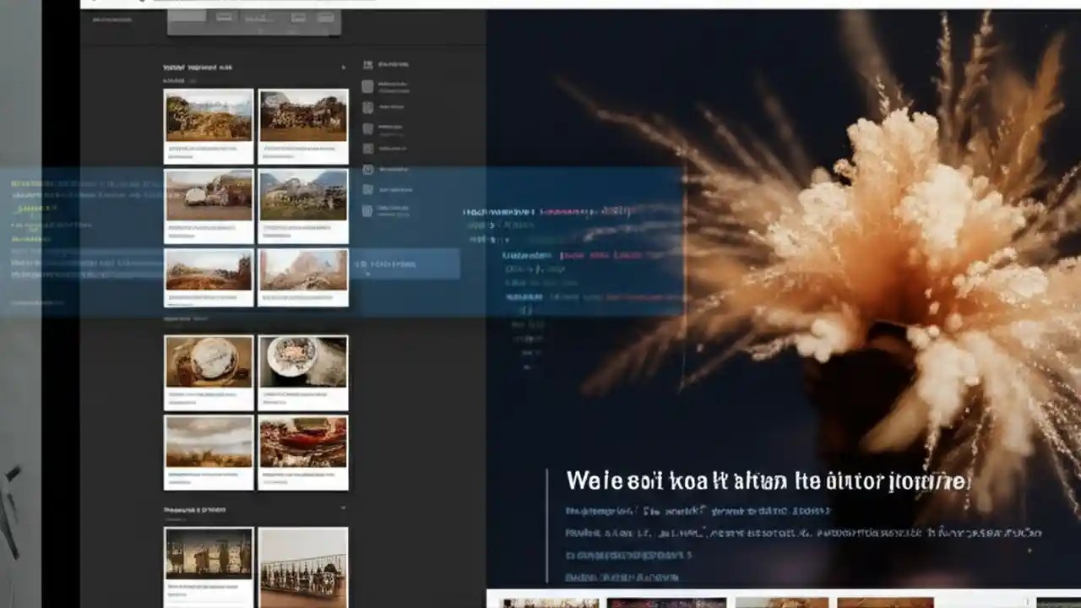Expand the bottom album section chevron
The width and height of the screenshot is (1081, 608).
(343, 509)
